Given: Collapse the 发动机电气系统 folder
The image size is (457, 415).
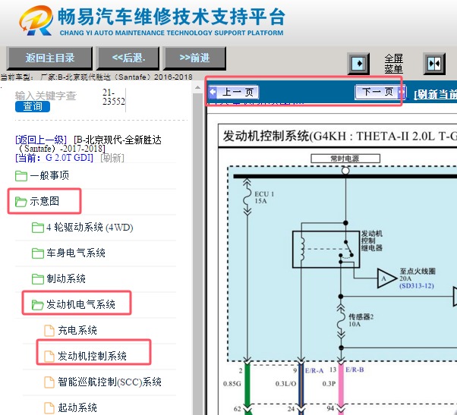Looking at the screenshot, I should pyautogui.click(x=80, y=304).
